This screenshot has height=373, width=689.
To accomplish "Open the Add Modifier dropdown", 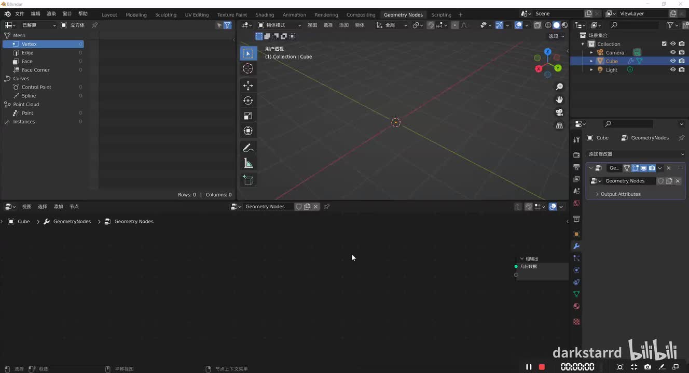I will [636, 154].
